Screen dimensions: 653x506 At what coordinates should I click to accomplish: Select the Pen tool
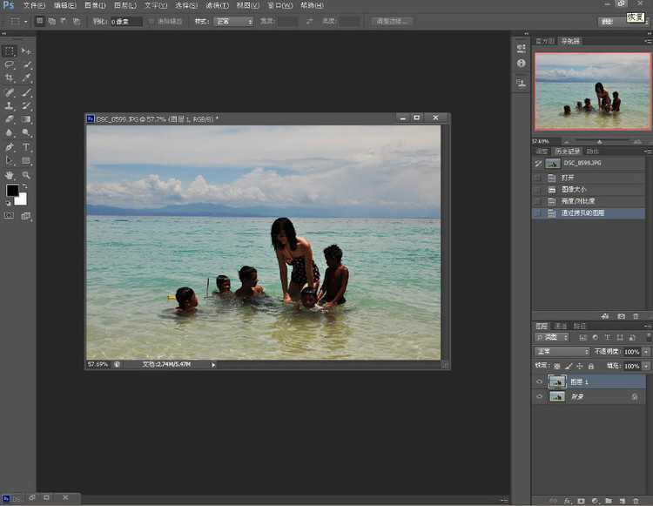(x=10, y=147)
